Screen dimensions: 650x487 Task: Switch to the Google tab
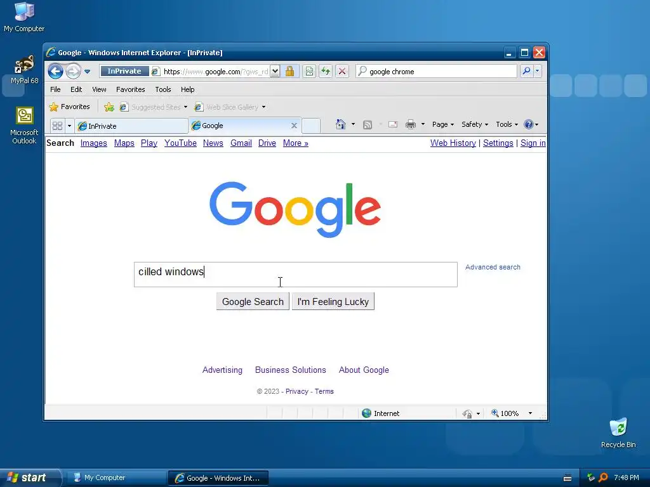click(244, 126)
